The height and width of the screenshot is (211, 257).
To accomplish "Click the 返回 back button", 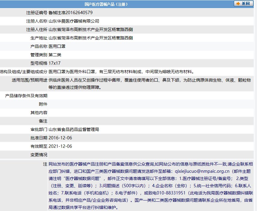I will 244,4.
